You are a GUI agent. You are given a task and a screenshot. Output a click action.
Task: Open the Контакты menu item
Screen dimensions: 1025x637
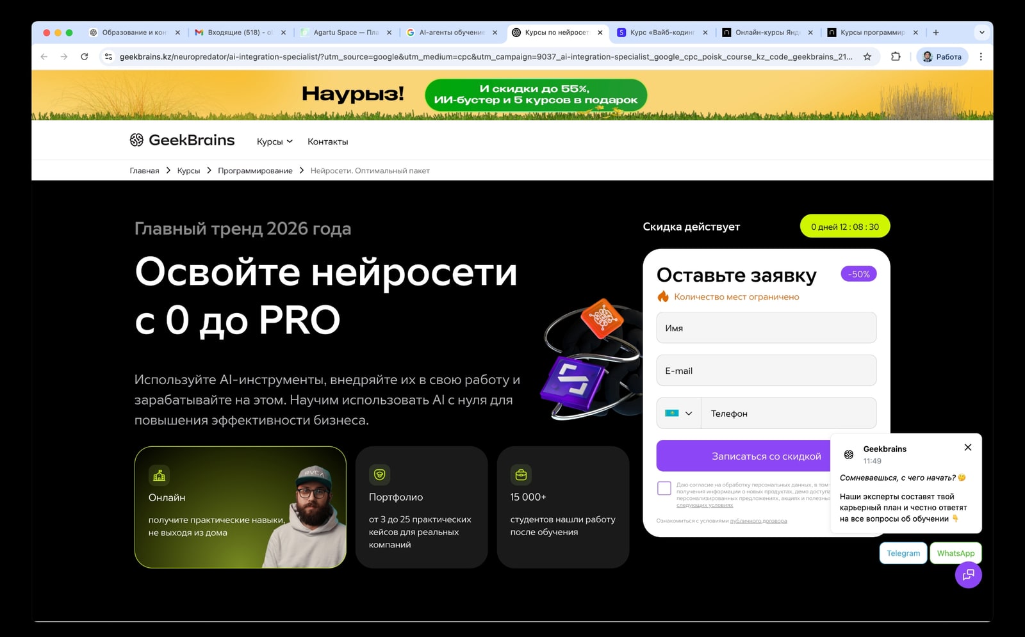click(327, 141)
